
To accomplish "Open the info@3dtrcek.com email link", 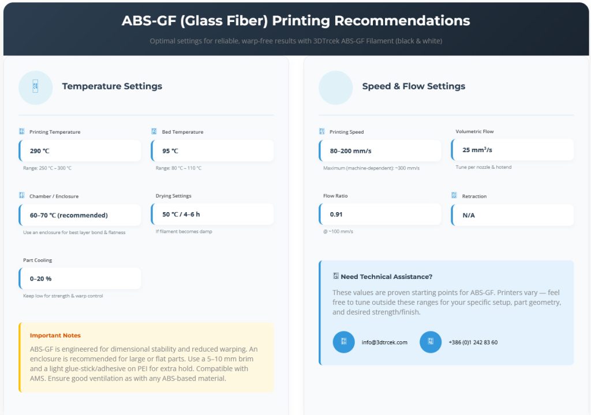I will click(x=384, y=342).
